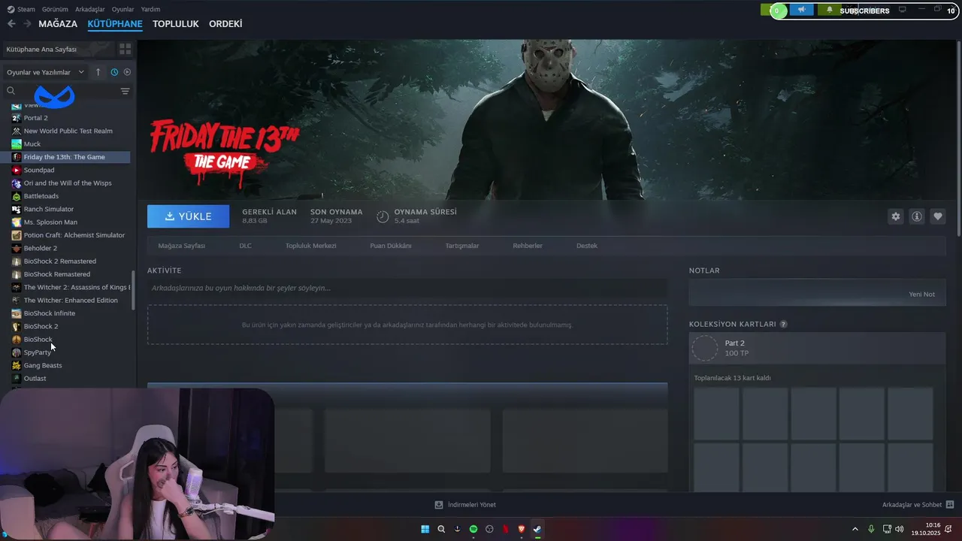Go to the MAĞAZA tab
962x541 pixels.
coord(58,24)
